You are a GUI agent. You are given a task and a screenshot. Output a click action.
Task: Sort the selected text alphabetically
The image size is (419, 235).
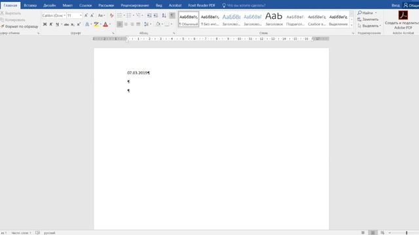(x=164, y=16)
